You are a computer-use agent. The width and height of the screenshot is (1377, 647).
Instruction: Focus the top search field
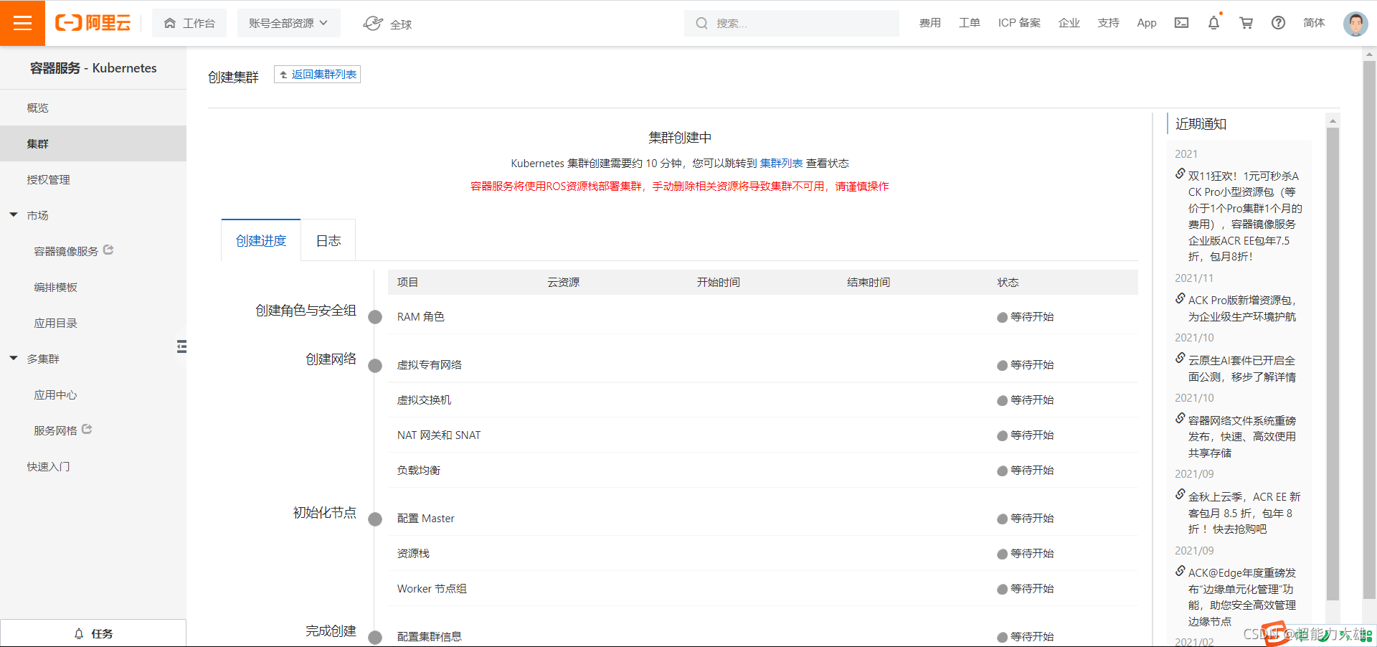[791, 23]
